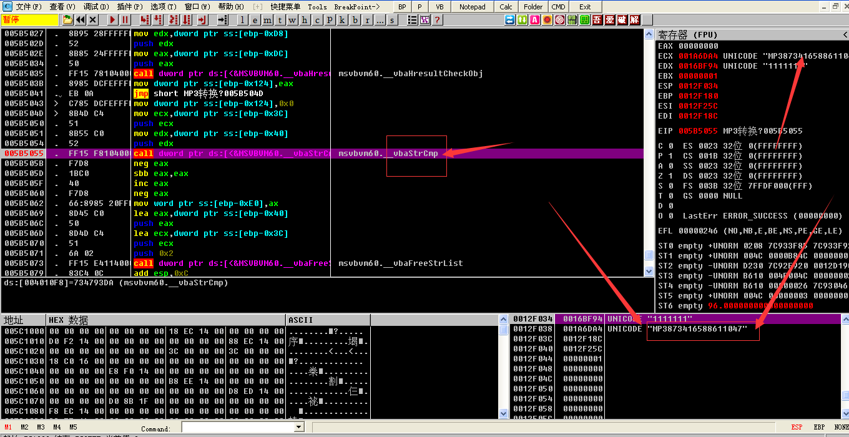Open the executable modules 'e' icon
Image resolution: width=849 pixels, height=437 pixels.
[x=255, y=20]
